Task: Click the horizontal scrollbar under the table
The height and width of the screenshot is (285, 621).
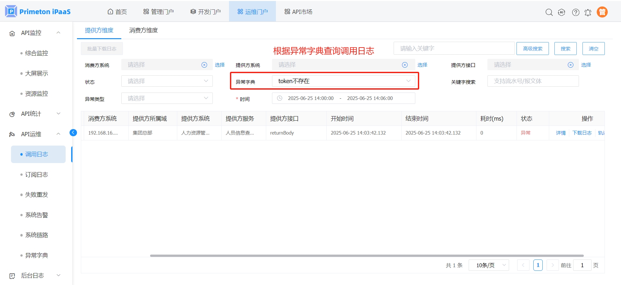Action: click(366, 256)
